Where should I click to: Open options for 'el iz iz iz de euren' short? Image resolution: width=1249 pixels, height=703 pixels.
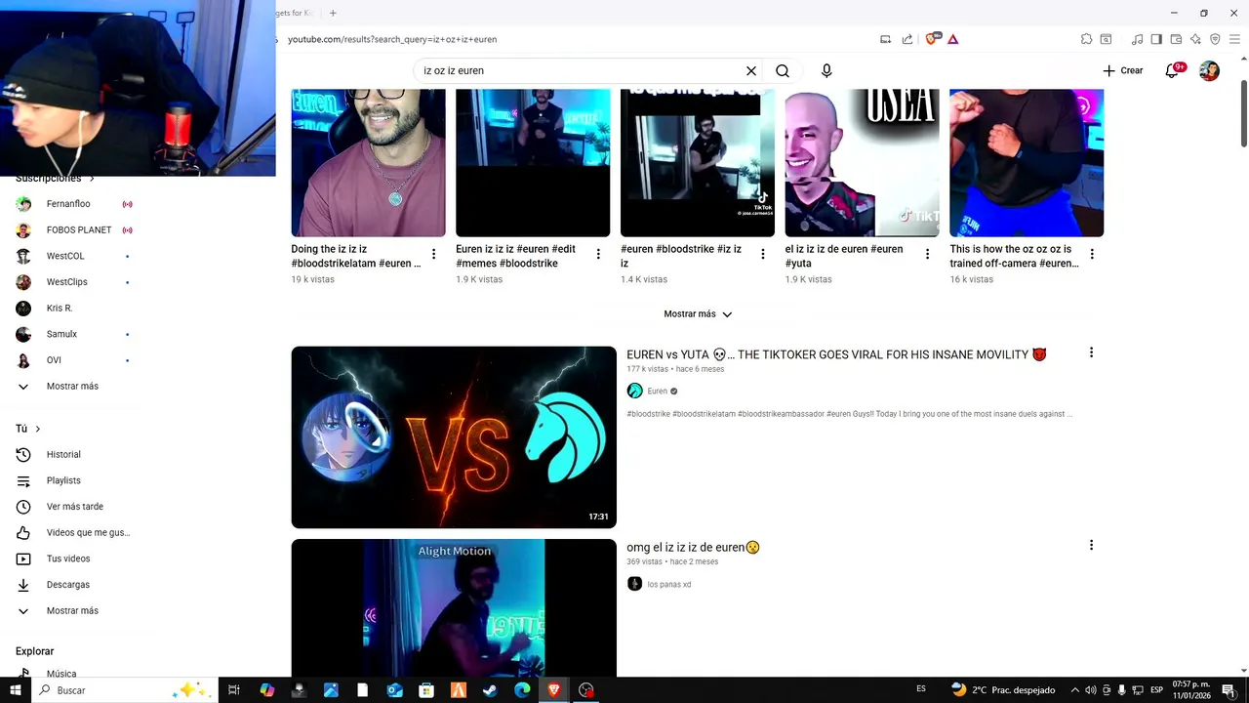coord(927,254)
